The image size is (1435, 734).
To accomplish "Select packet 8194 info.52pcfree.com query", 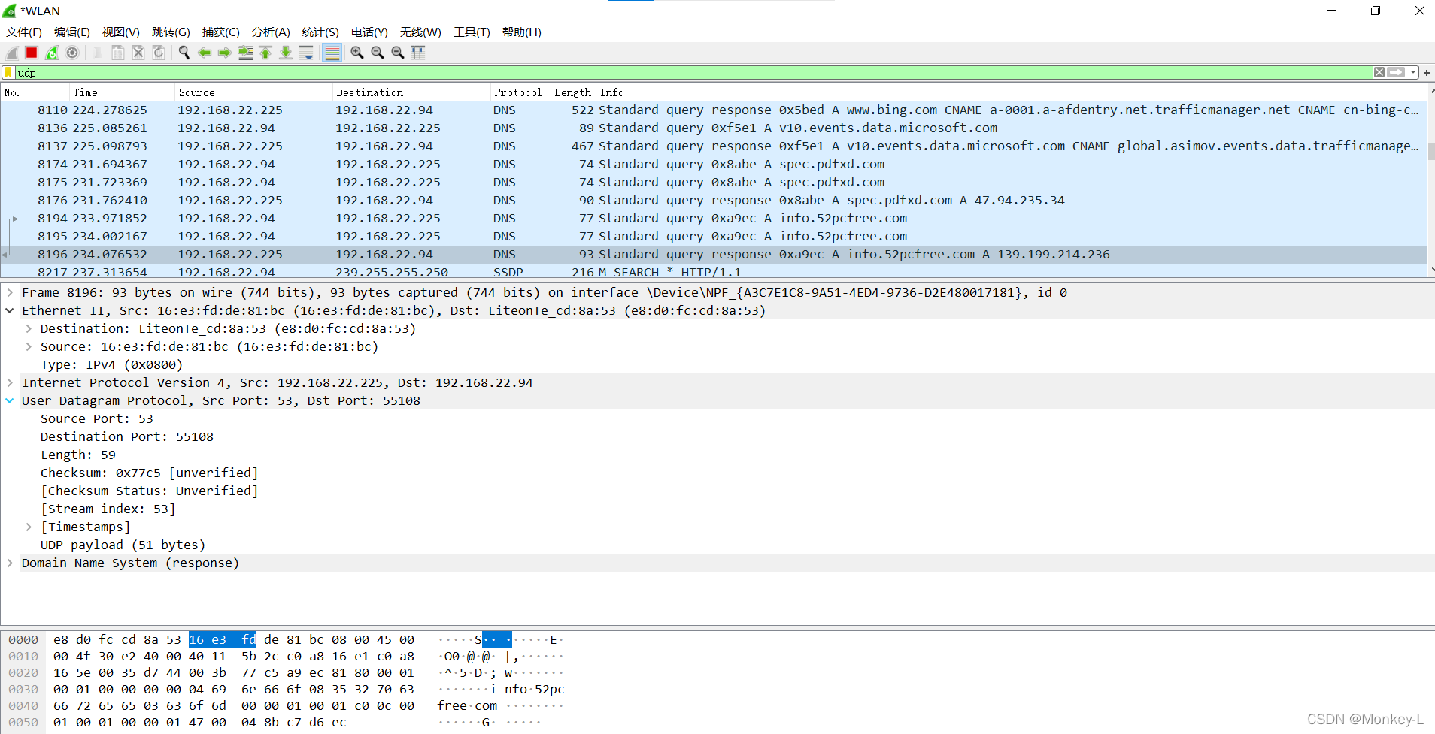I will tap(713, 218).
